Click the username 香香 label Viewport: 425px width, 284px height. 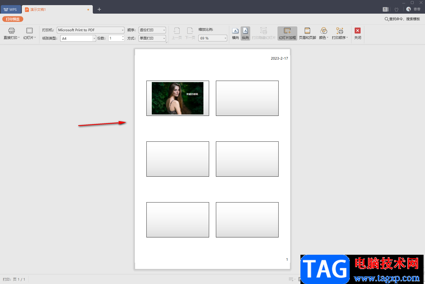point(417,9)
